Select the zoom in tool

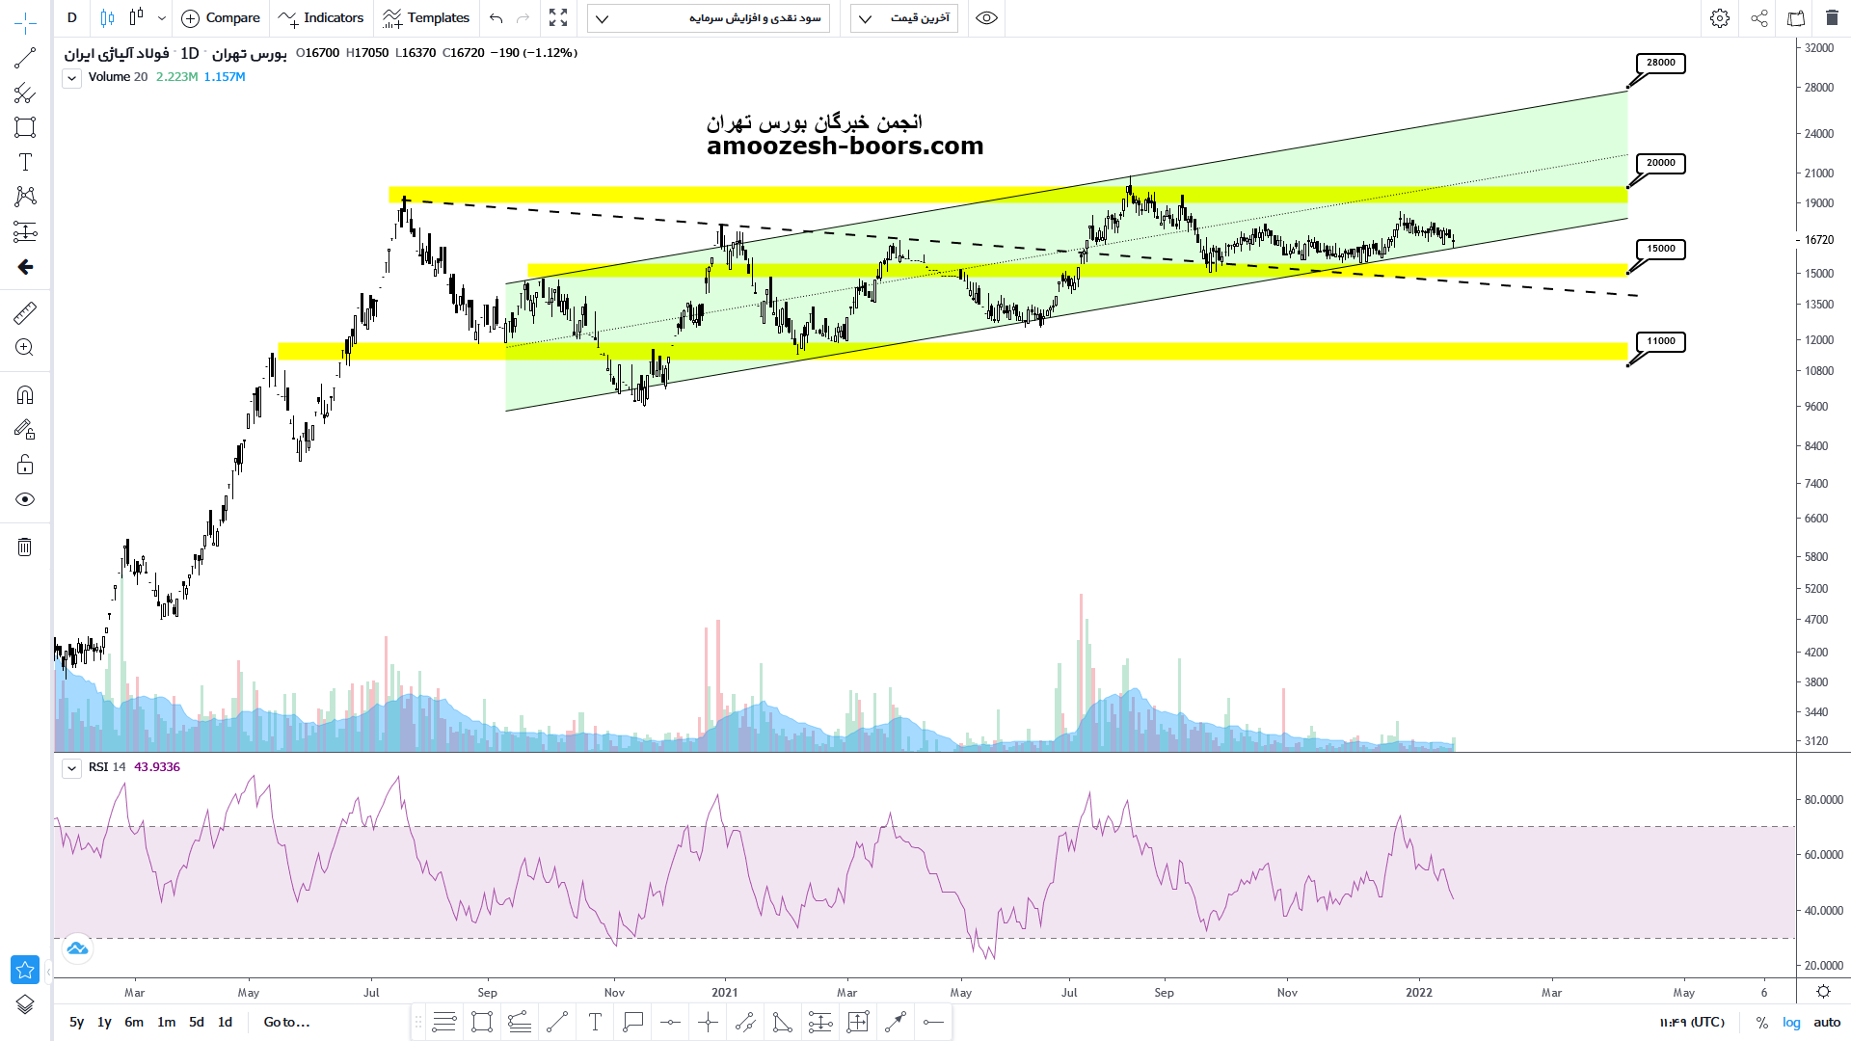pyautogui.click(x=25, y=347)
